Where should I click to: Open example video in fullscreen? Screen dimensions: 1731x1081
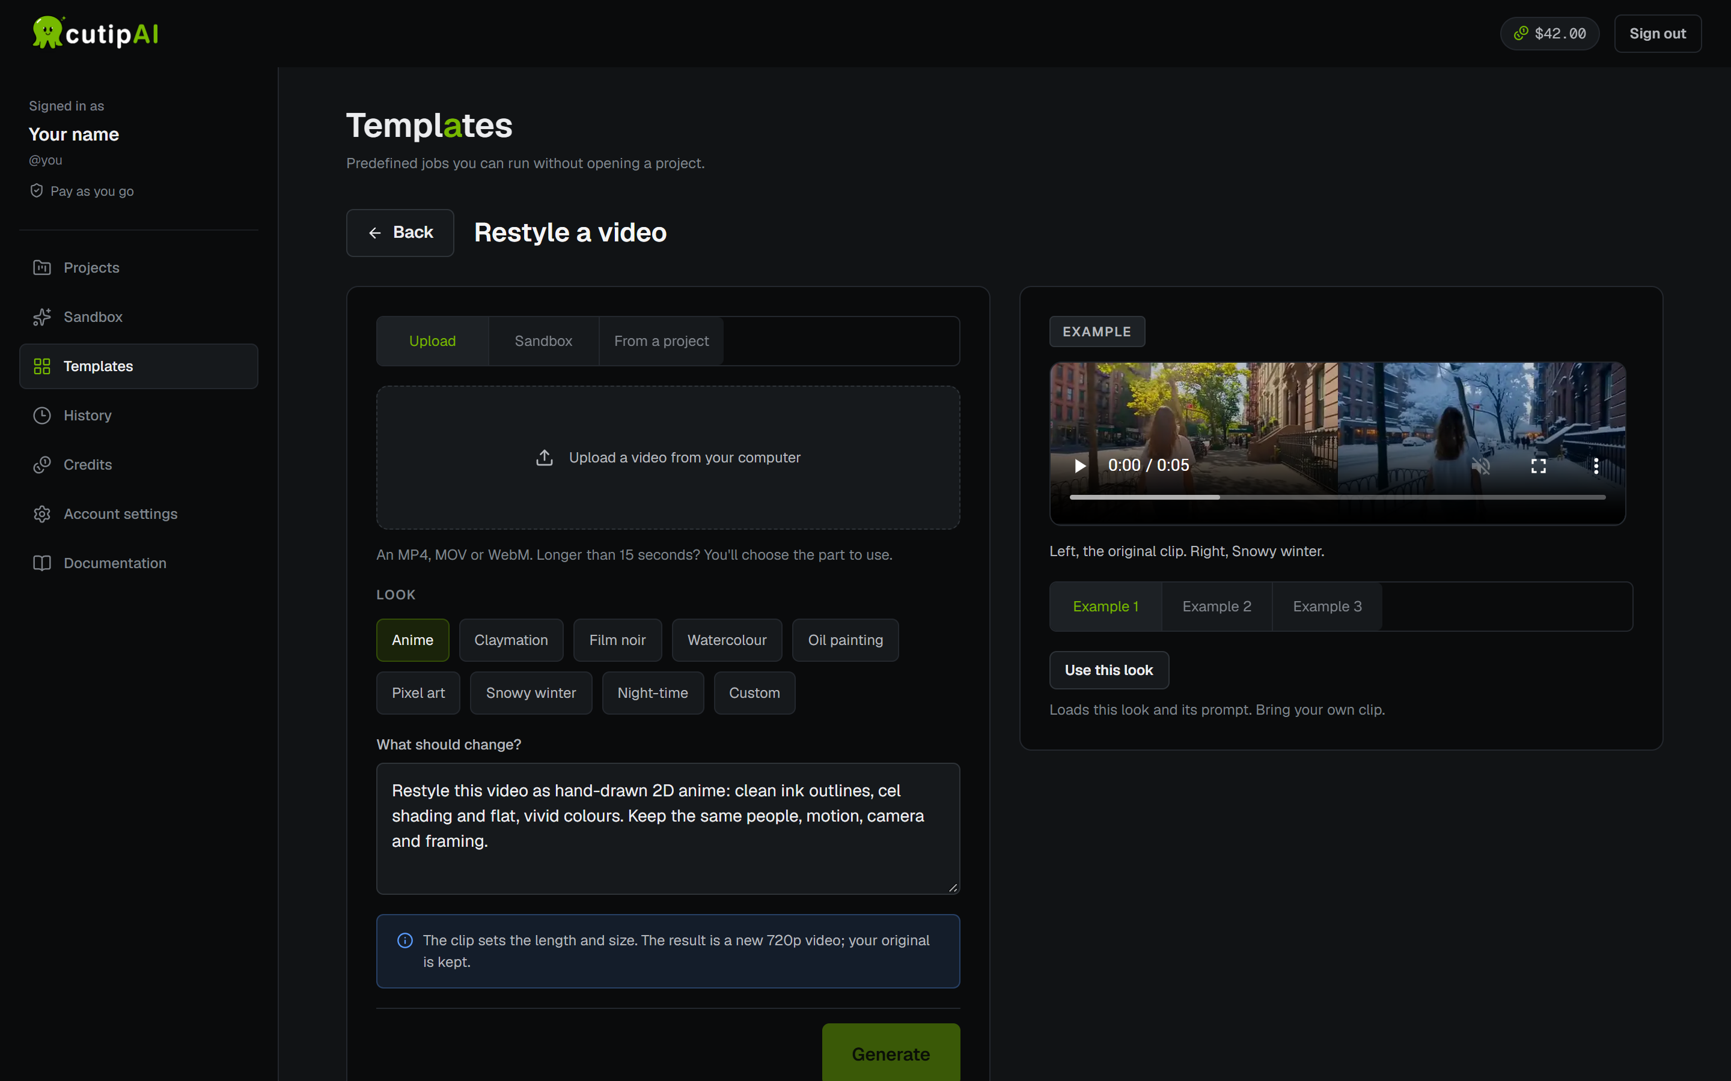[1539, 465]
